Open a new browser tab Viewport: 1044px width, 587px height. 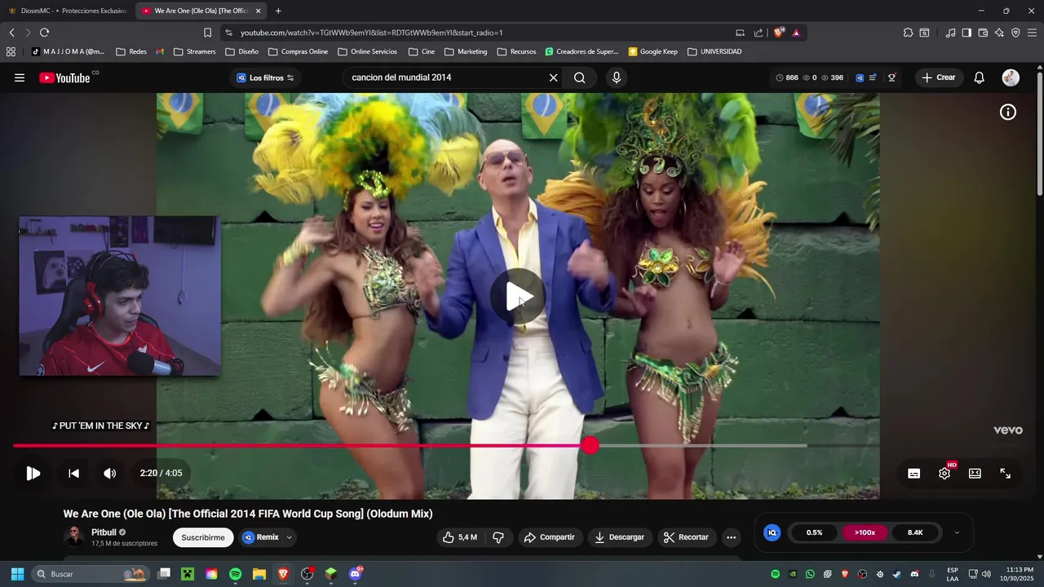[x=278, y=11]
